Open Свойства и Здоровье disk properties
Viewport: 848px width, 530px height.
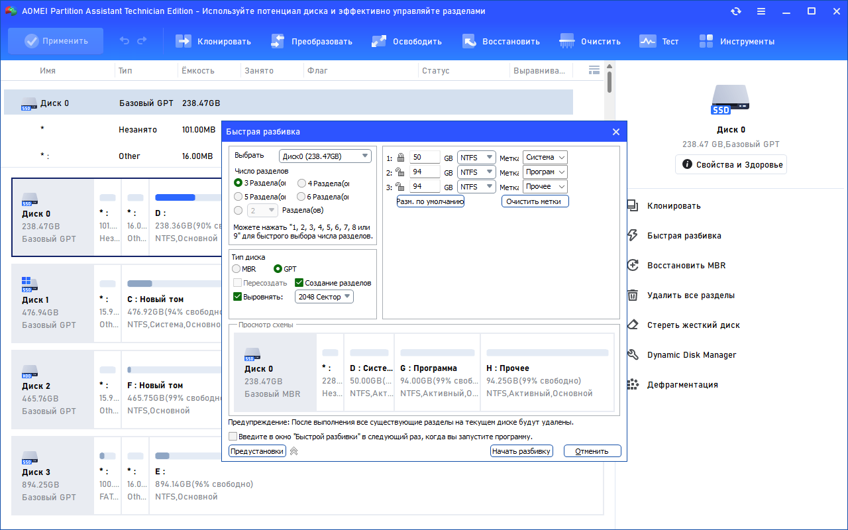(731, 165)
